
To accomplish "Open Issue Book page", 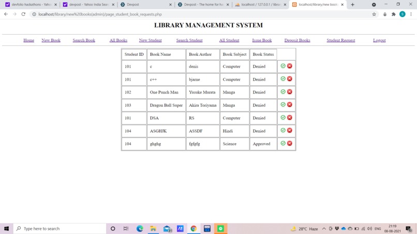I will click(262, 40).
